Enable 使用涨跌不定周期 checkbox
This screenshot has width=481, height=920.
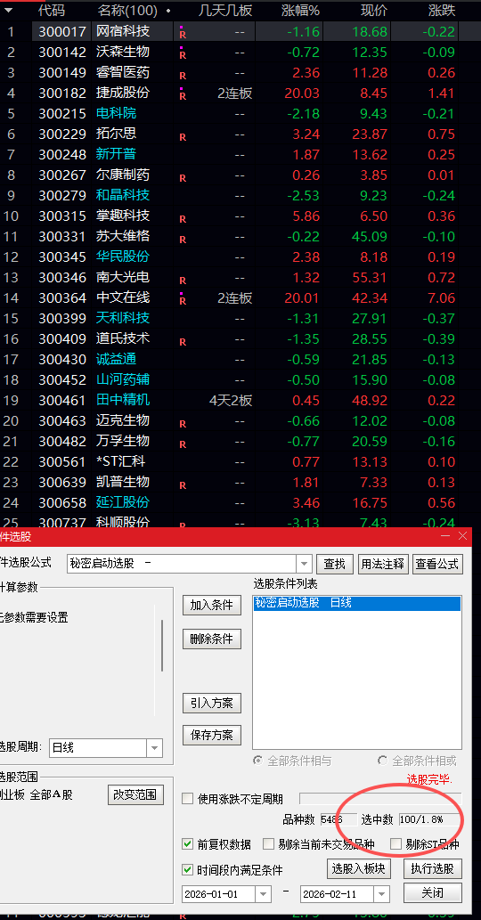pos(188,799)
